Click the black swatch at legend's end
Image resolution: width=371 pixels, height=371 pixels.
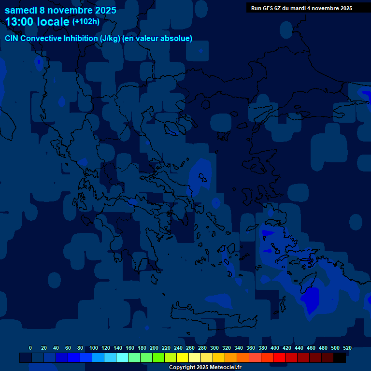pos(340,357)
